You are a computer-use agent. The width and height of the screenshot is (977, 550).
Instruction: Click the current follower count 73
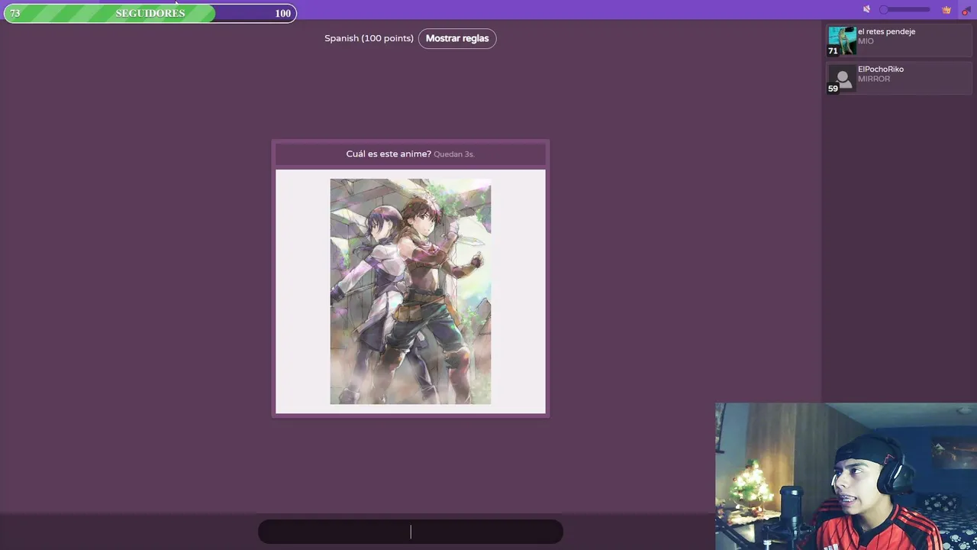click(15, 14)
